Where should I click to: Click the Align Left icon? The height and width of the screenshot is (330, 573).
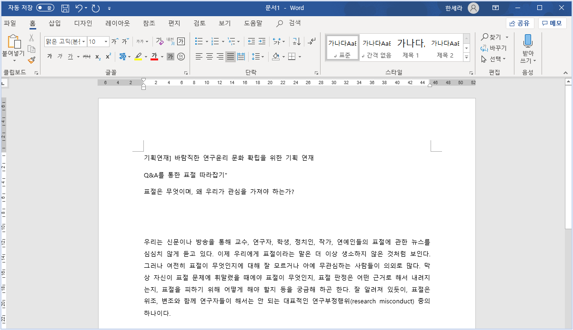(199, 57)
